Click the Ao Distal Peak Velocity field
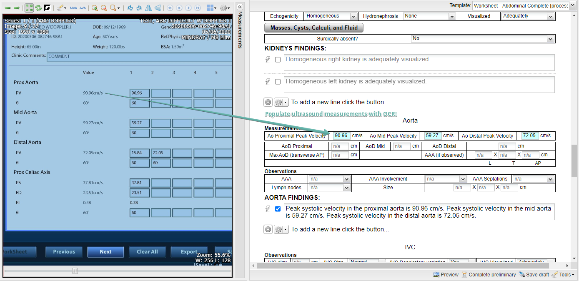Viewport: 579px width, 281px height. pos(530,136)
